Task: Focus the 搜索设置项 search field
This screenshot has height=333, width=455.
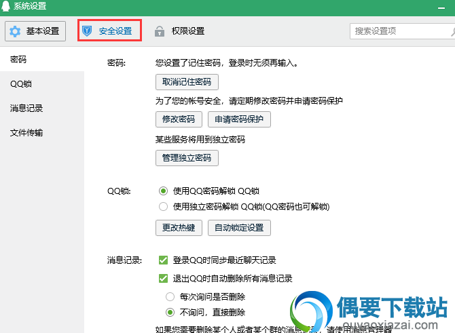Action: 402,31
